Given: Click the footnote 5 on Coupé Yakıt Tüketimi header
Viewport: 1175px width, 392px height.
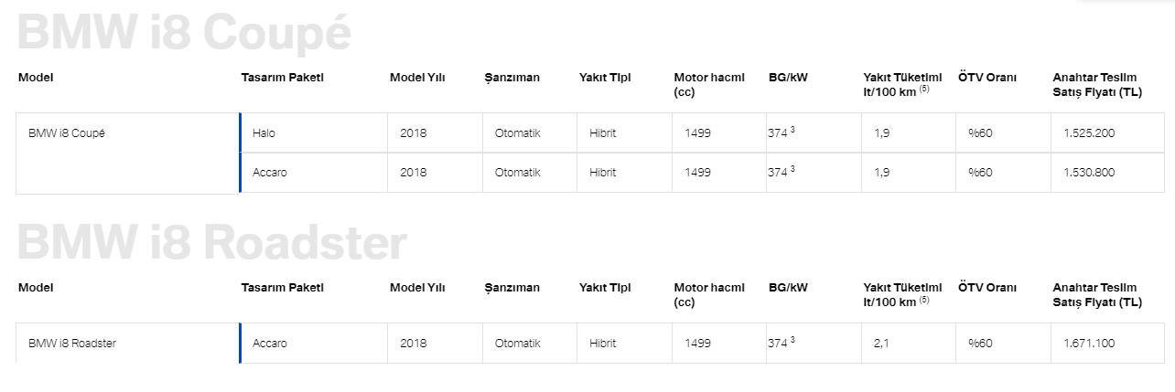Looking at the screenshot, I should 924,90.
